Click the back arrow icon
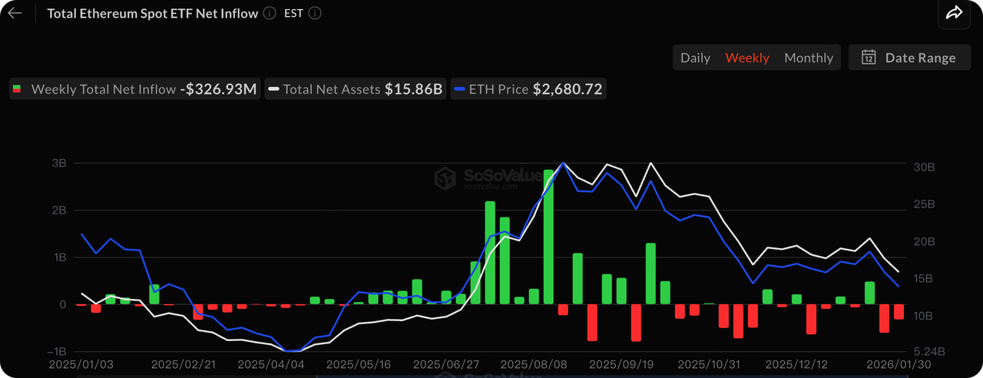This screenshot has height=378, width=983. pos(15,13)
